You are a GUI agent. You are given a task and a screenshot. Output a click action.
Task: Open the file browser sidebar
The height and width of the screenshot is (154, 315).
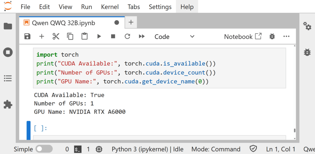tap(8, 26)
